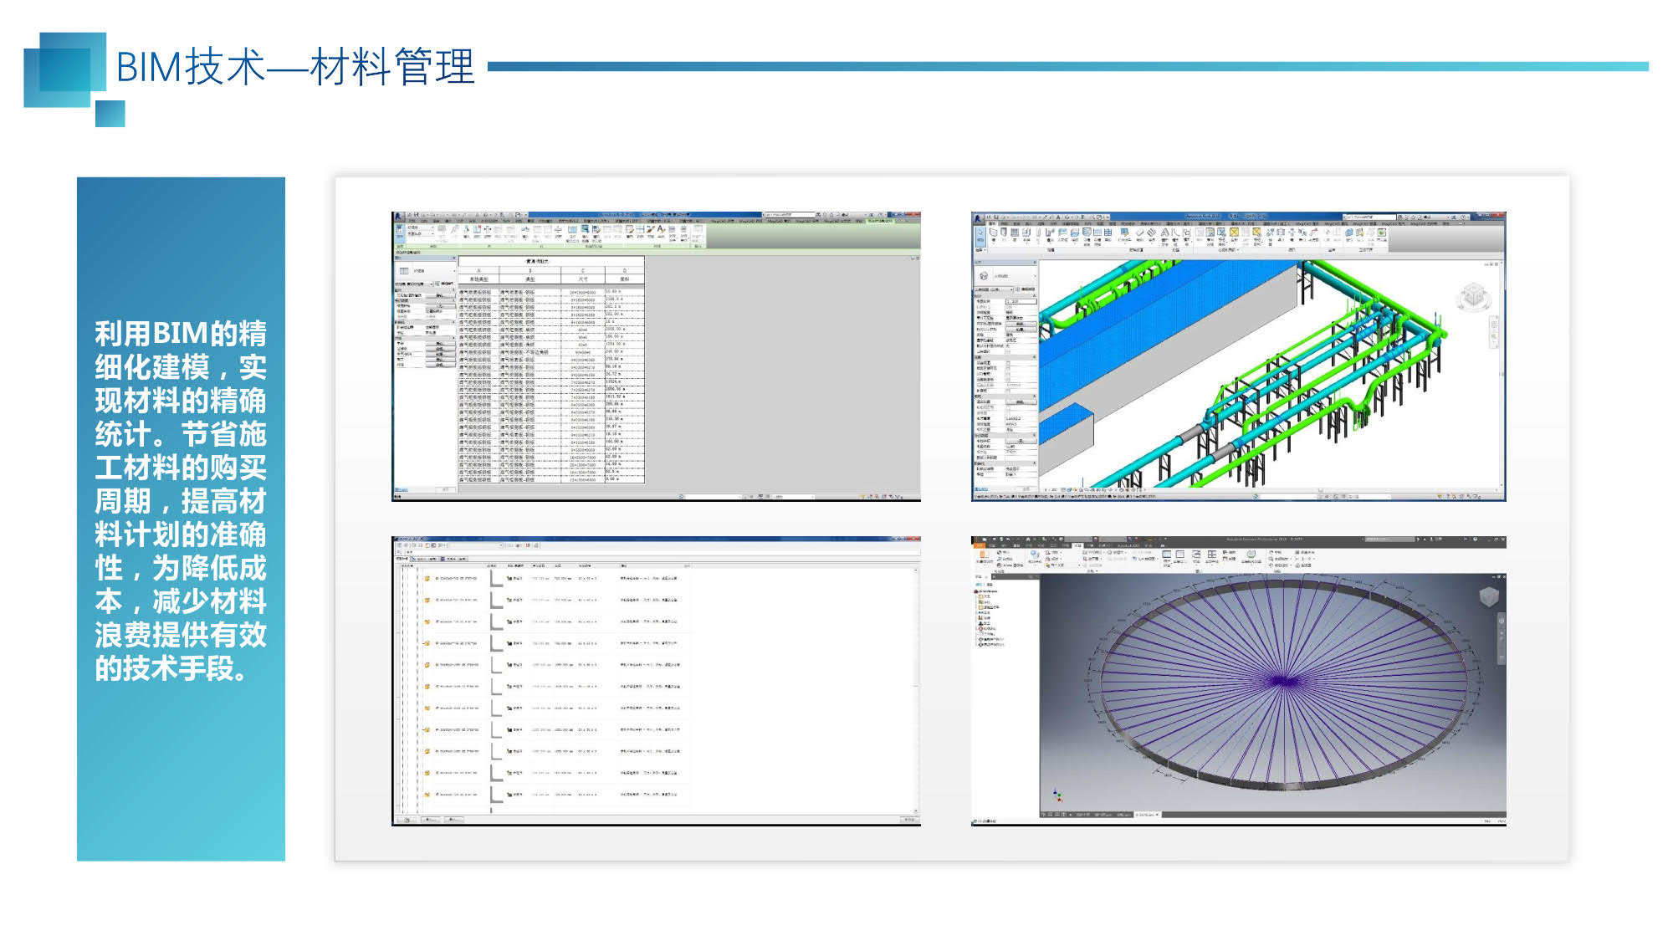The image size is (1673, 941).
Task: Open the Revit R application menu in pipe model window
Action: 979,218
